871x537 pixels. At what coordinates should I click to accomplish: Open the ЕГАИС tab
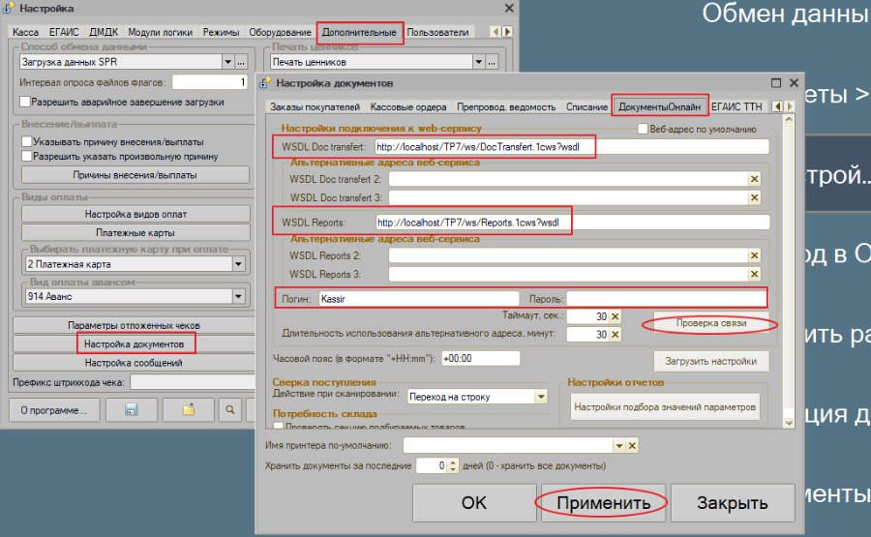(64, 32)
